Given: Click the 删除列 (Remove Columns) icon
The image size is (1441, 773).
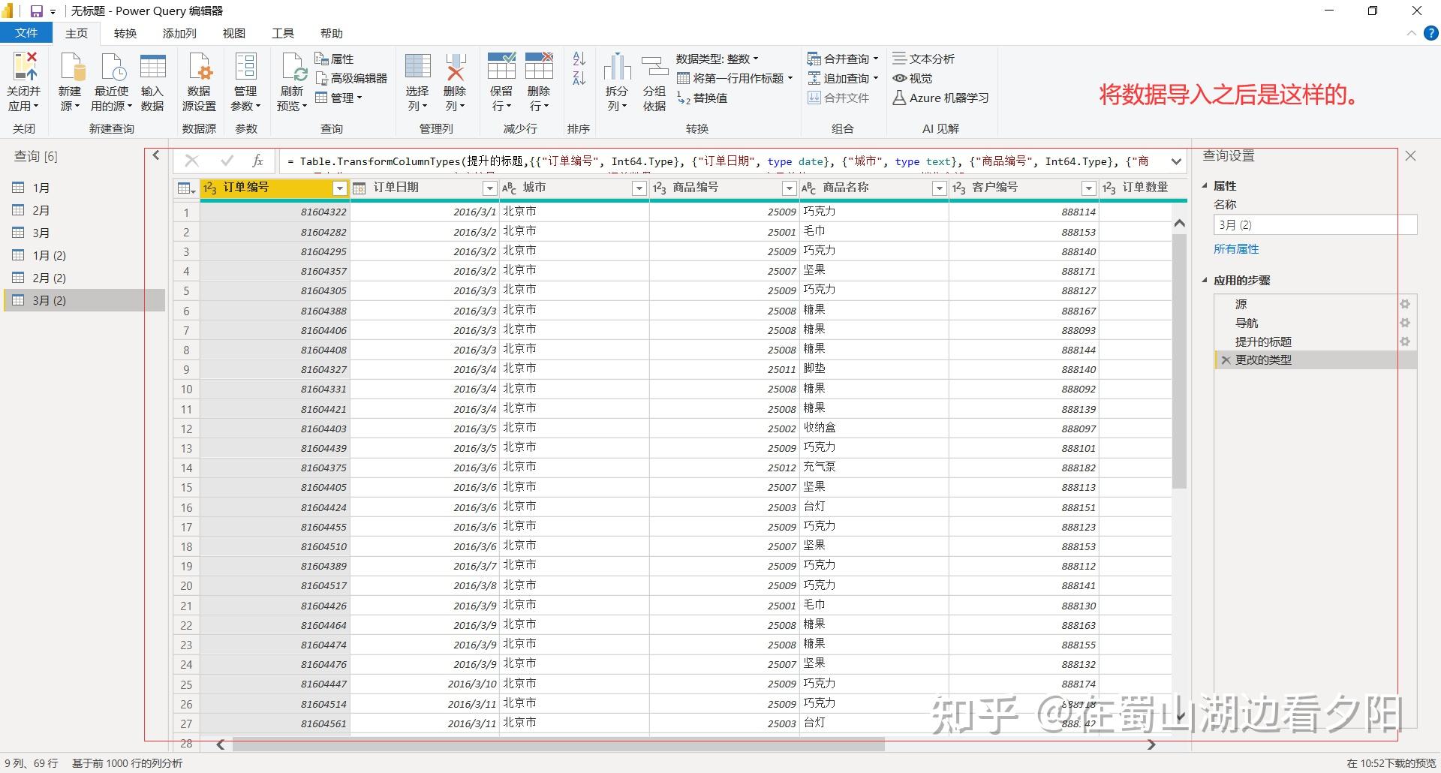Looking at the screenshot, I should point(455,67).
